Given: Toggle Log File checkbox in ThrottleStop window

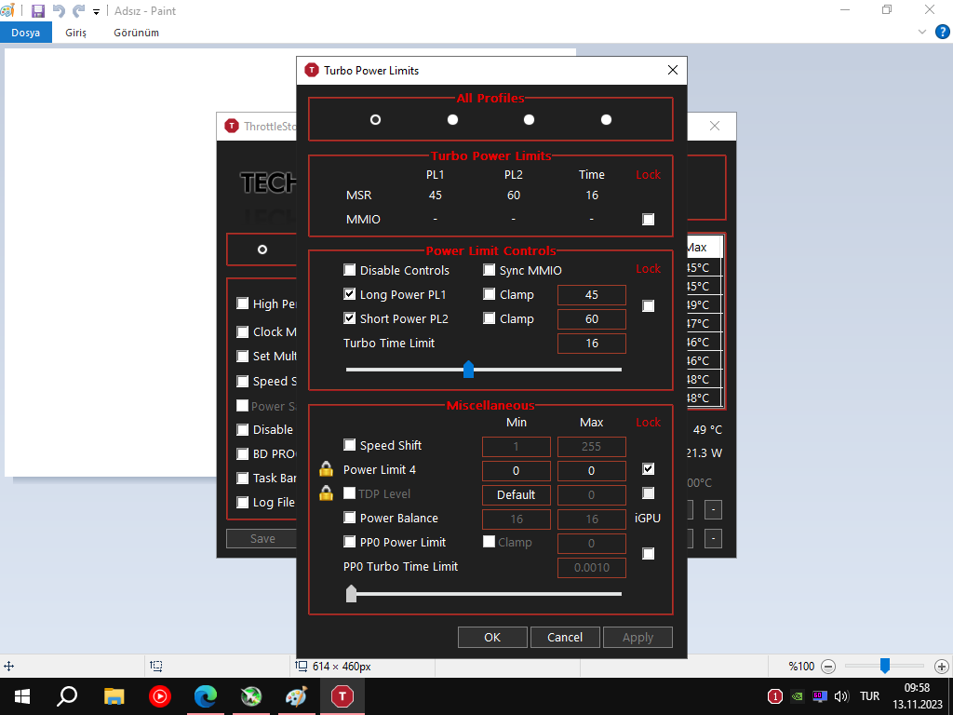Looking at the screenshot, I should pos(243,502).
